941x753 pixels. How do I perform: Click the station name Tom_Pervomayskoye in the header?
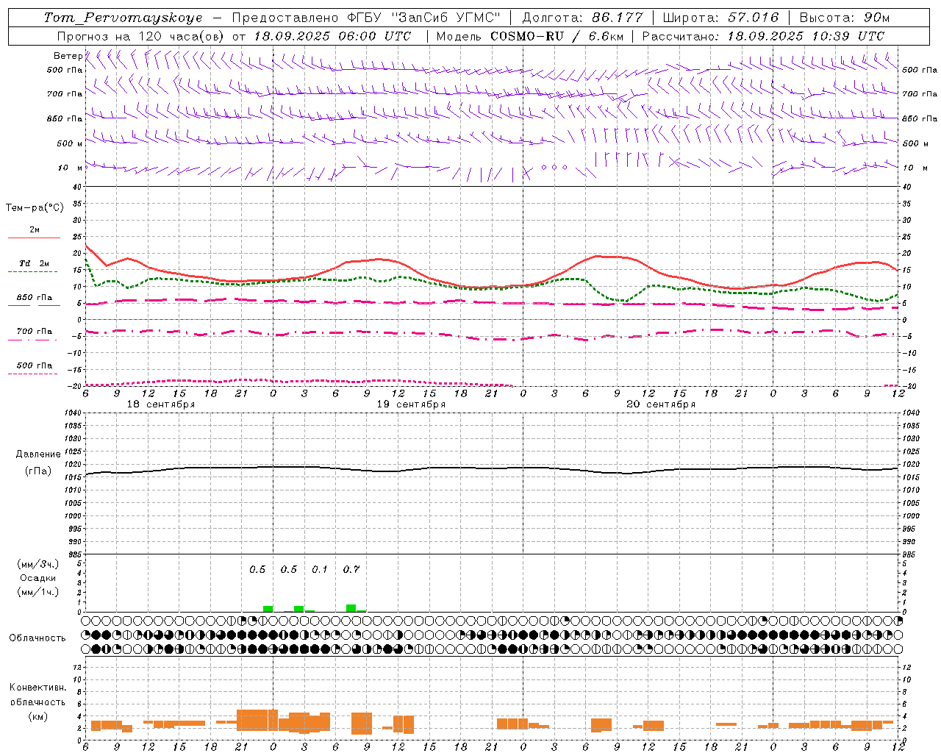(123, 18)
